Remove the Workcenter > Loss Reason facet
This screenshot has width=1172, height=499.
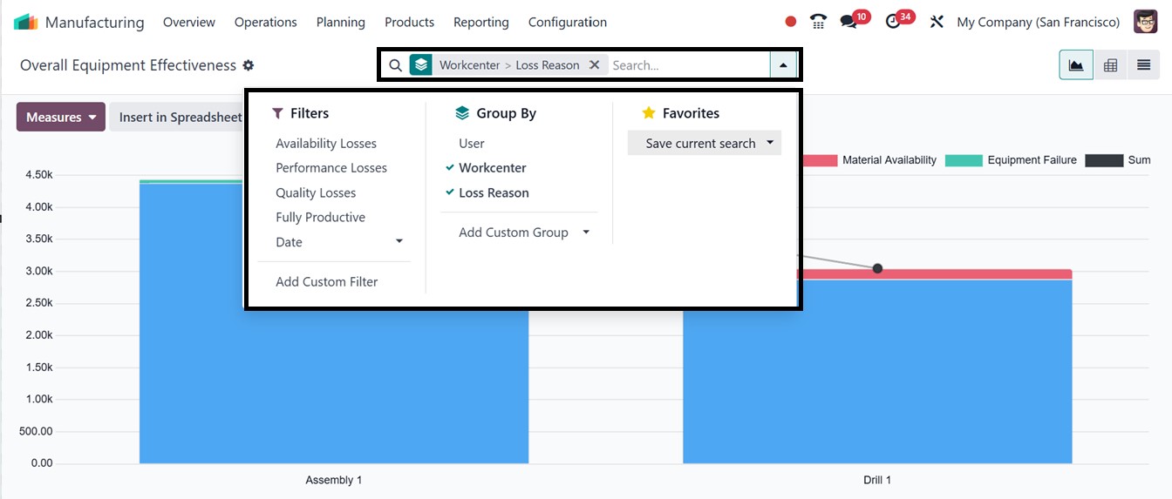click(x=594, y=65)
